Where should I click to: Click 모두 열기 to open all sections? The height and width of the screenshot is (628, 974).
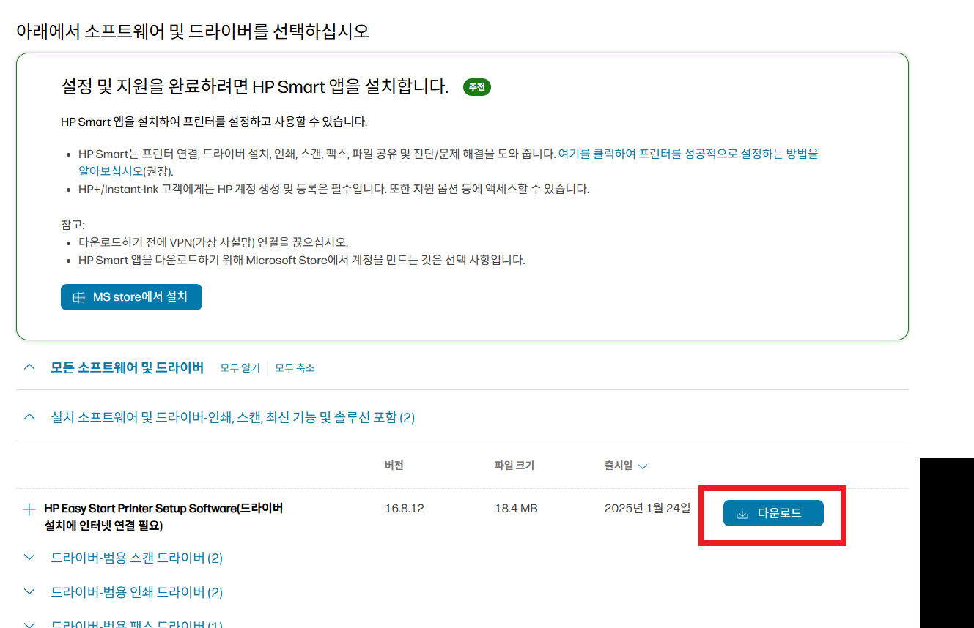point(239,367)
